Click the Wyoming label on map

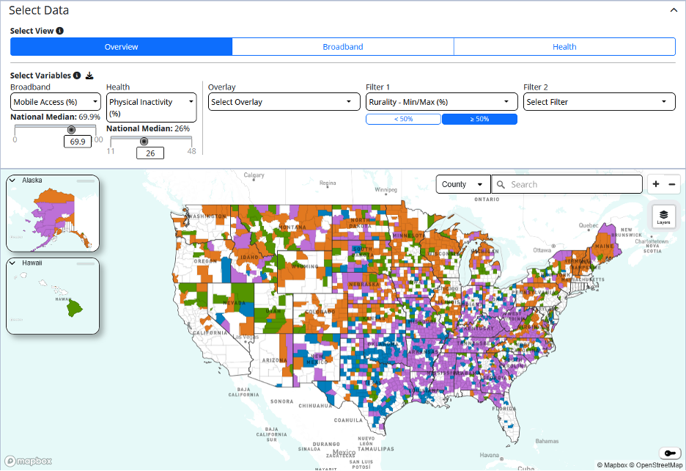304,266
